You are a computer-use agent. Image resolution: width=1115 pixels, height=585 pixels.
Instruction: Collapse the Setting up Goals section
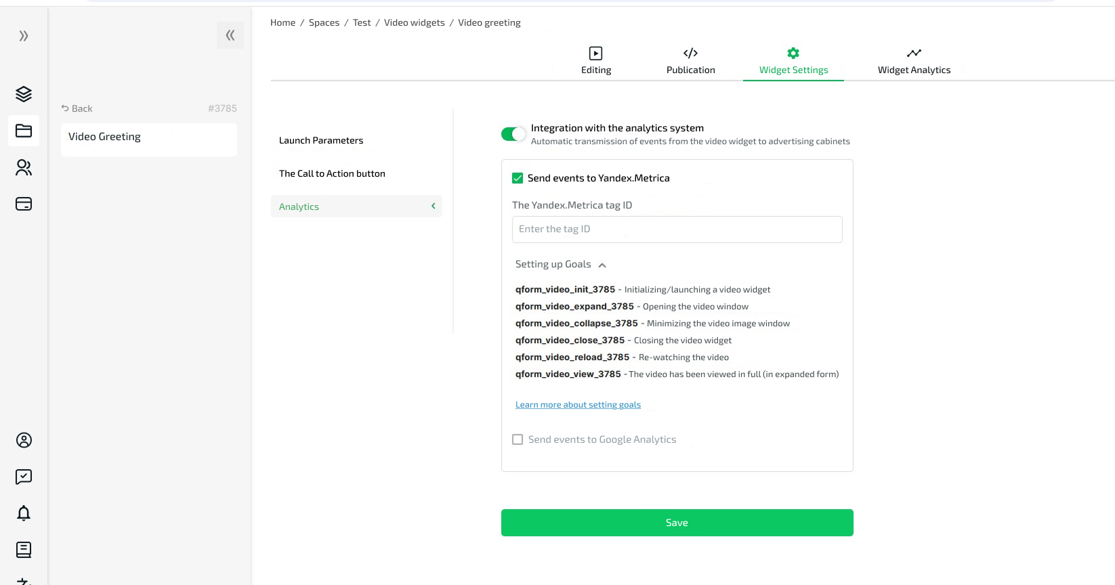(x=602, y=265)
